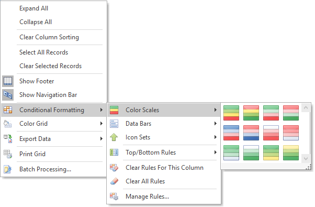This screenshot has height=207, width=315.
Task: Open Manage Rules via its gear icon
Action: pos(114,197)
